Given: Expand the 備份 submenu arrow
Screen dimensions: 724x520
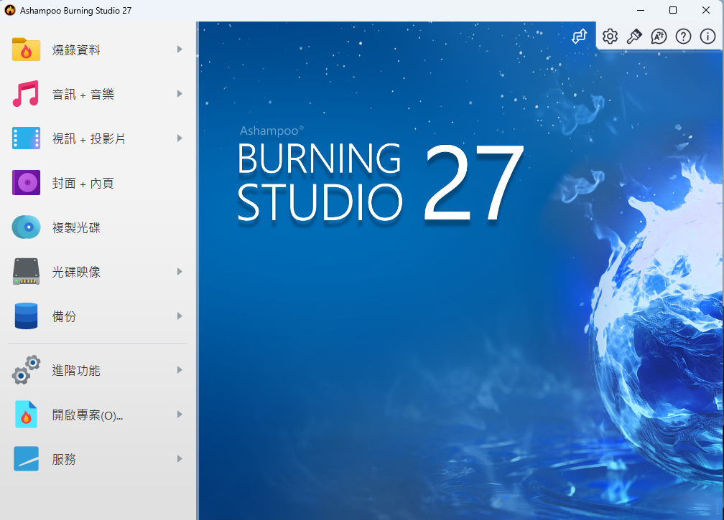Looking at the screenshot, I should pyautogui.click(x=180, y=316).
